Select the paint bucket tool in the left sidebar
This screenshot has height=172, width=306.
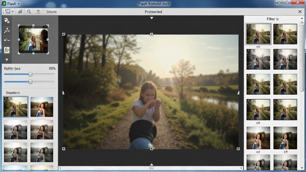[7, 21]
